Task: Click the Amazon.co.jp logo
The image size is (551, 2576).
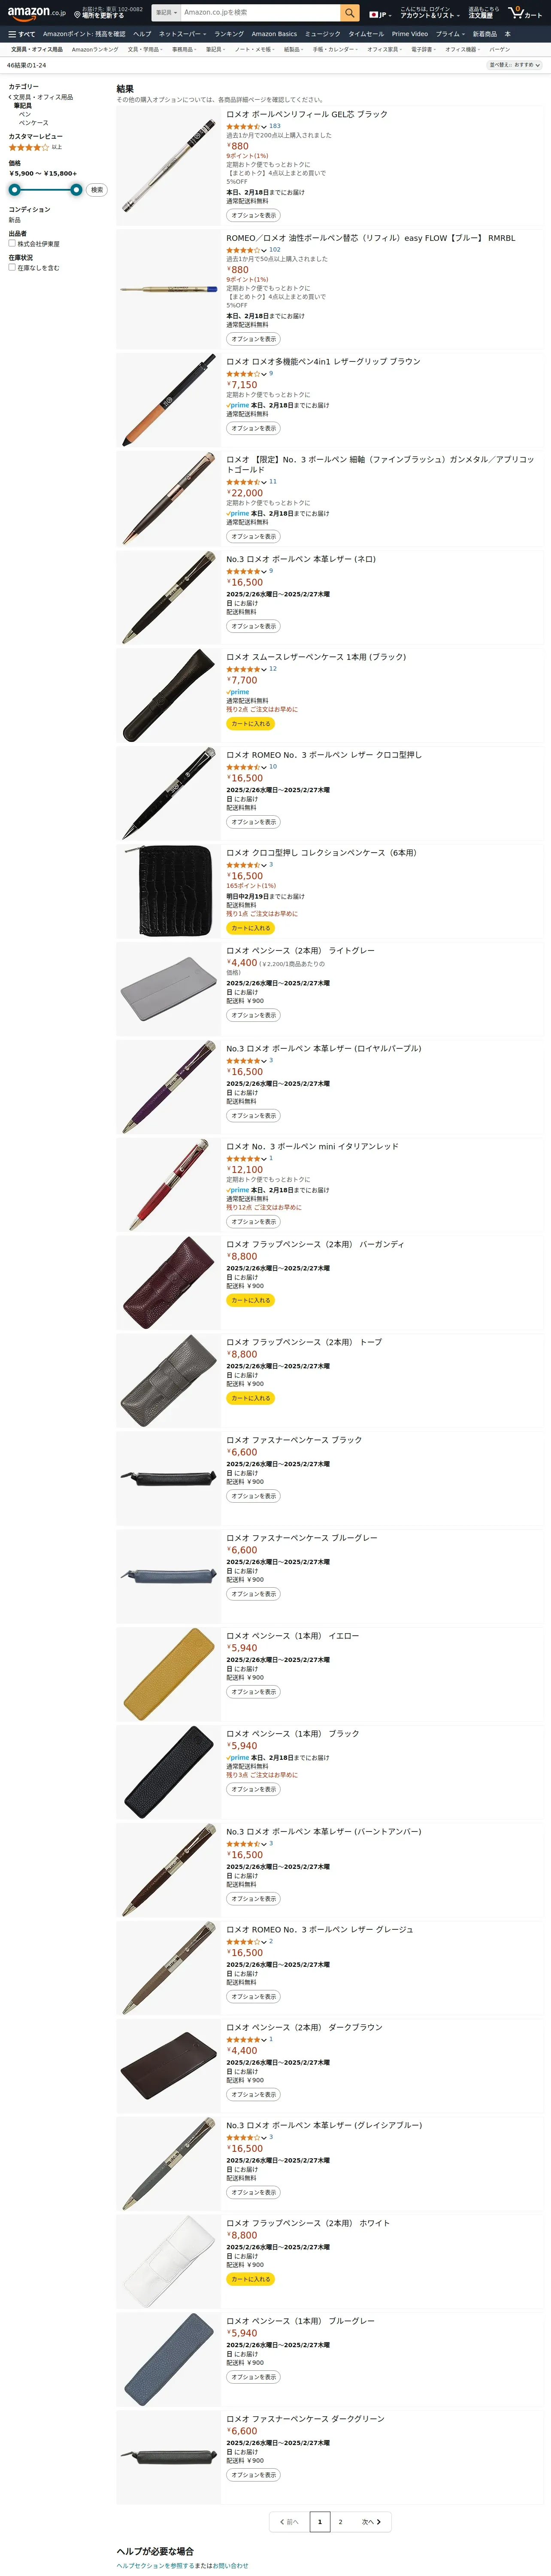Action: click(36, 13)
